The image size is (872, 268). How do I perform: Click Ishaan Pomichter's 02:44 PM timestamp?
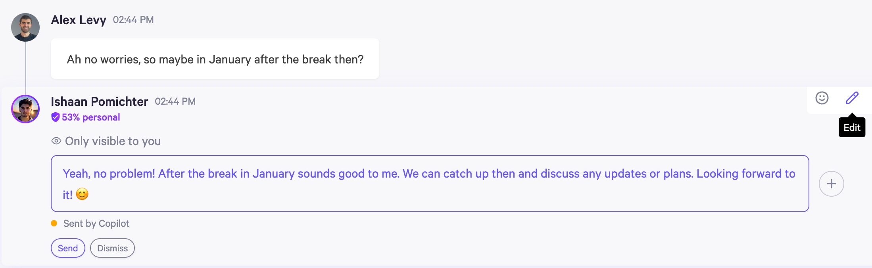175,101
